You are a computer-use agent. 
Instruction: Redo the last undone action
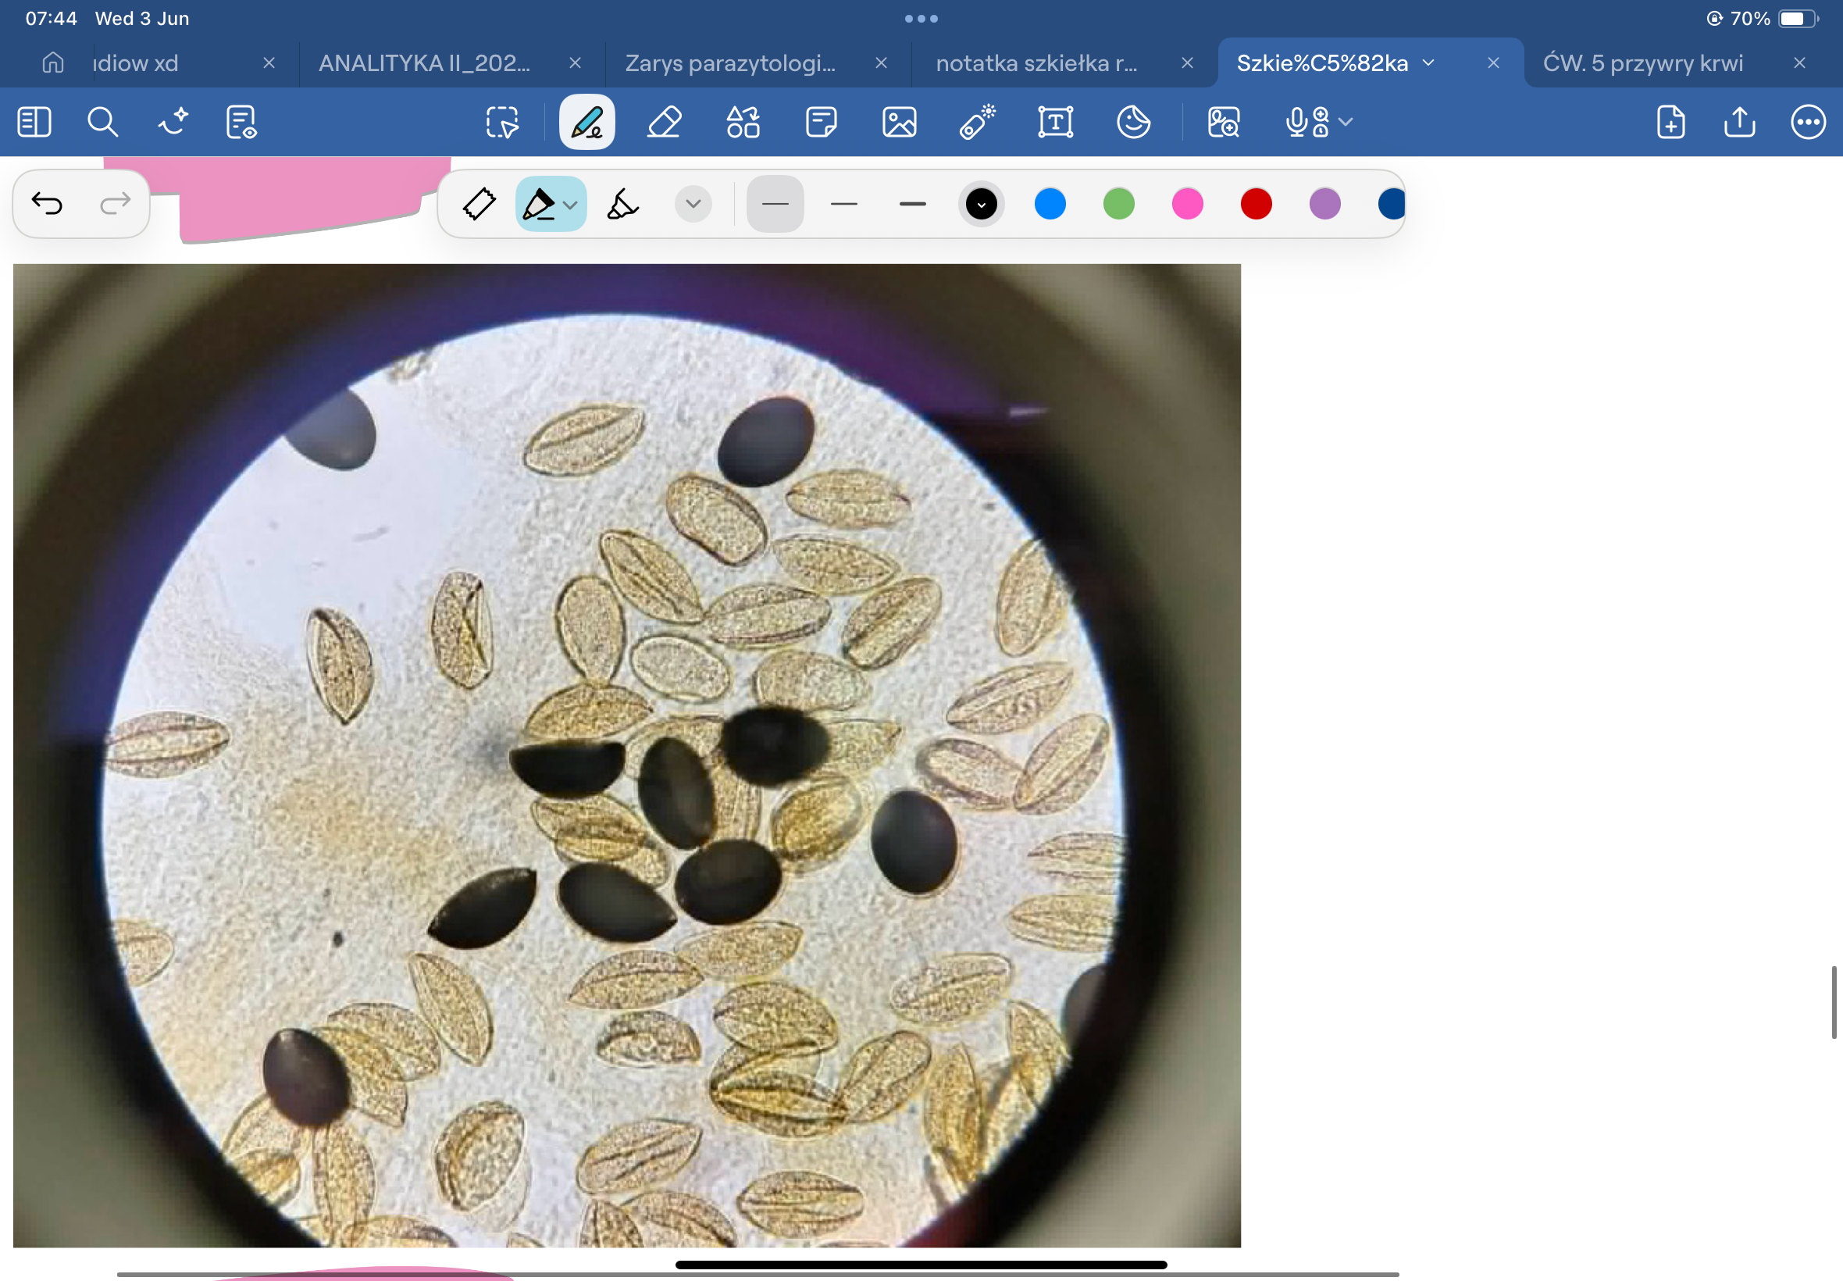tap(116, 204)
